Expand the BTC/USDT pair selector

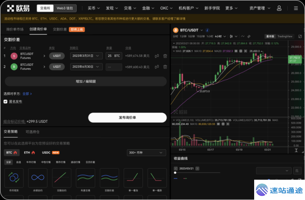point(202,30)
